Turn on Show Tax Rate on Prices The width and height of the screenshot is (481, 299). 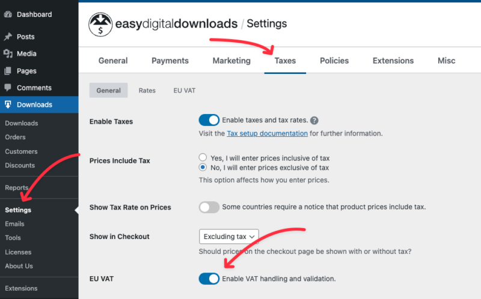(209, 207)
